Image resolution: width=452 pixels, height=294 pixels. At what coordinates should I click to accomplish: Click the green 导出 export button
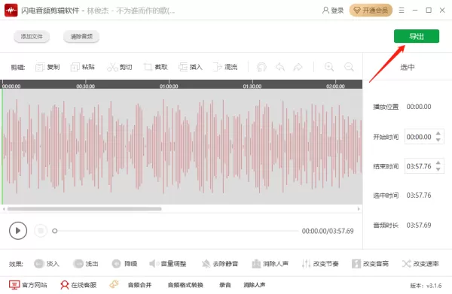(417, 36)
